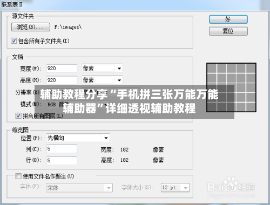The image size is (270, 205).
Task: Open the 浏览(B)... browse button
Action: pos(31,27)
